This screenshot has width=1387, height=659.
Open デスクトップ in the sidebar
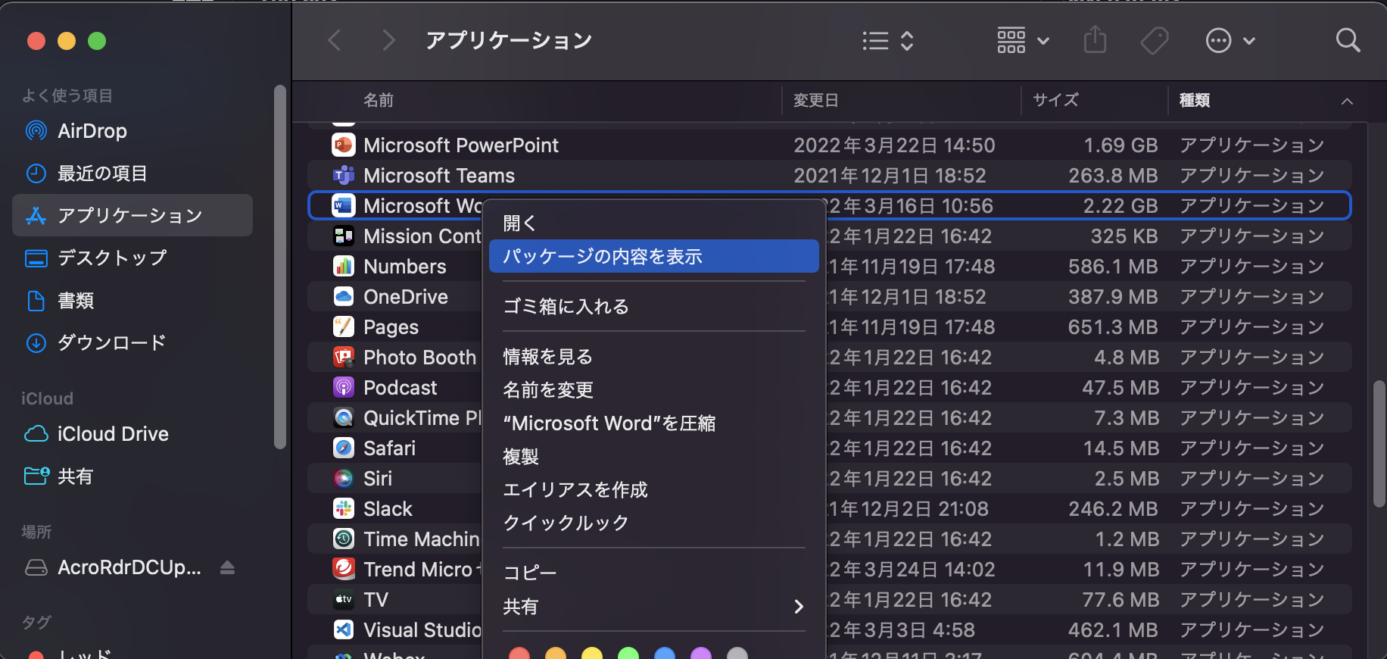click(132, 258)
